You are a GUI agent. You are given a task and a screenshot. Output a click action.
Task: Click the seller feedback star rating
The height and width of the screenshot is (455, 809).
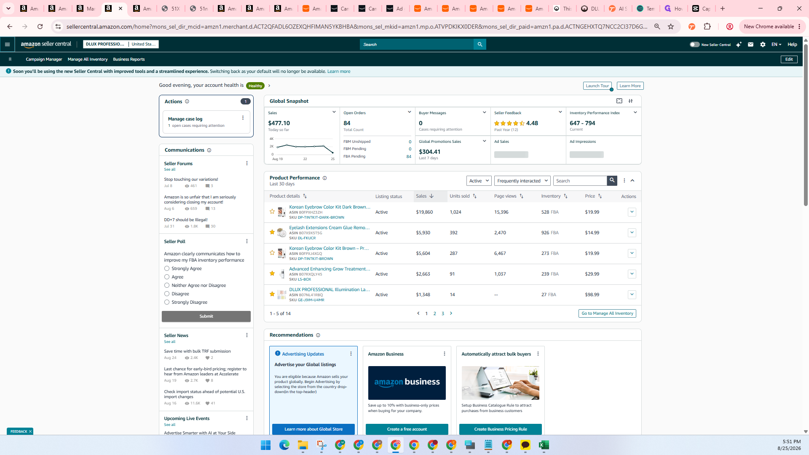[509, 123]
